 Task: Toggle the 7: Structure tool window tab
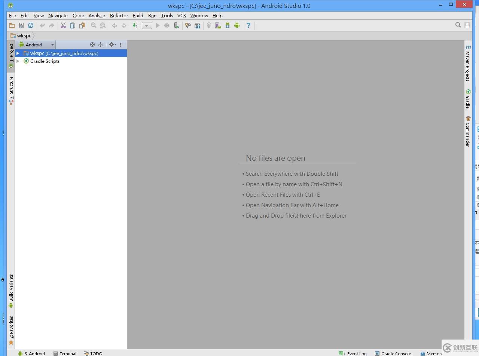[11, 90]
